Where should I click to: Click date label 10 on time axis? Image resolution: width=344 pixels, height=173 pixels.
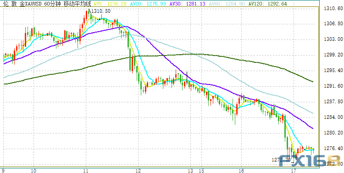click(x=33, y=171)
